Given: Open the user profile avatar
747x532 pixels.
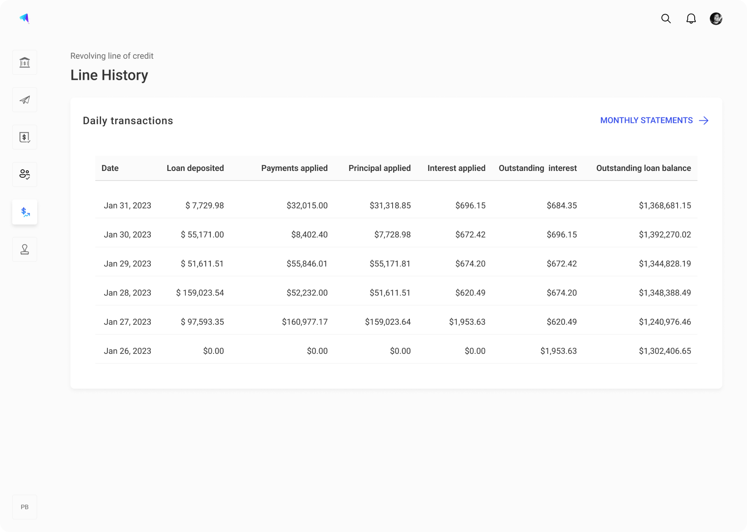Looking at the screenshot, I should 716,18.
